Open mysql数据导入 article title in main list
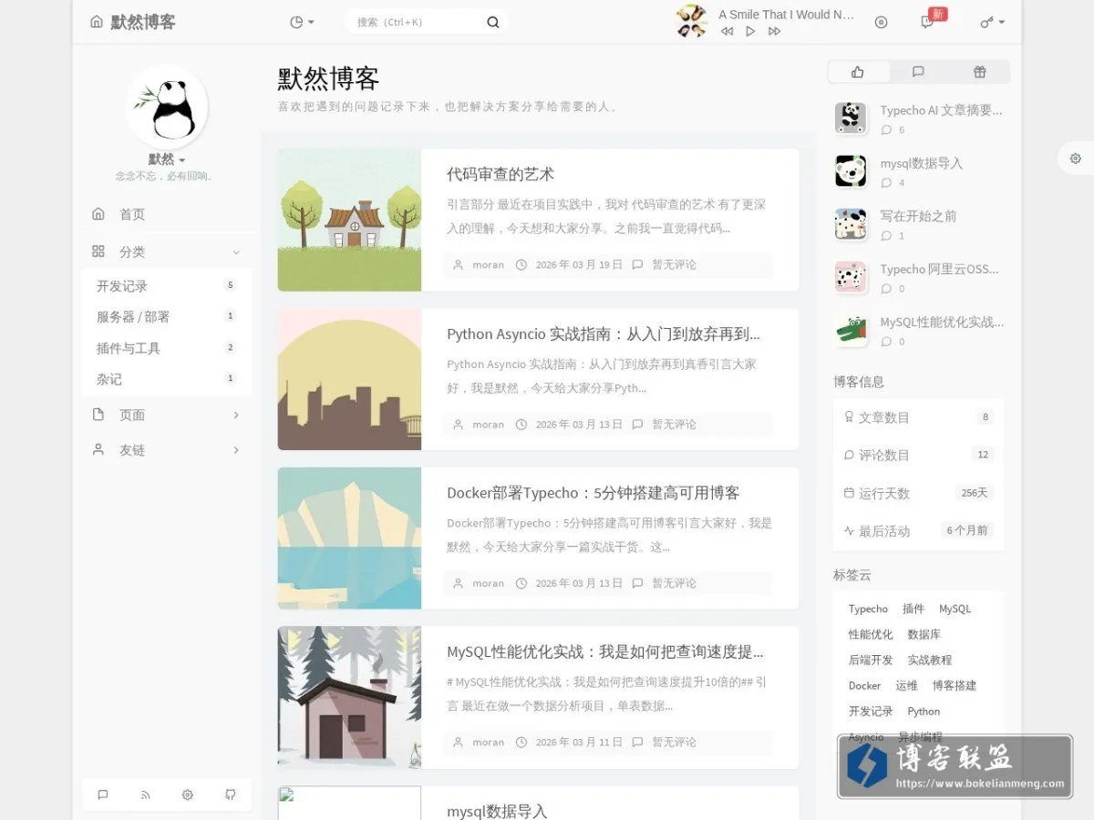This screenshot has height=820, width=1094. [x=497, y=811]
